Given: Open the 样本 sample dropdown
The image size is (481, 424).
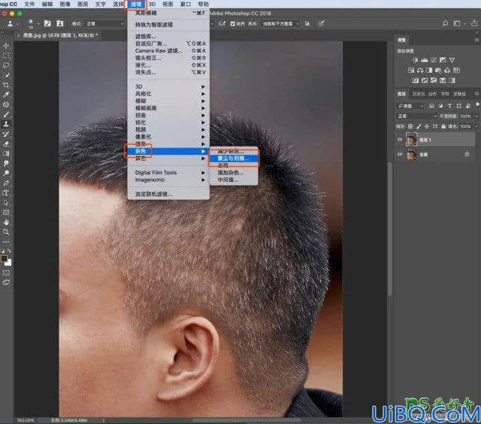Looking at the screenshot, I should point(280,24).
